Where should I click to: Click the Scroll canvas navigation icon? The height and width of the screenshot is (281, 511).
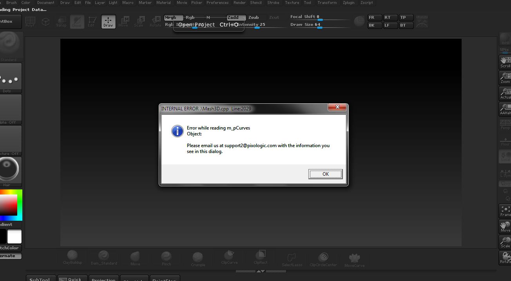pos(505,62)
